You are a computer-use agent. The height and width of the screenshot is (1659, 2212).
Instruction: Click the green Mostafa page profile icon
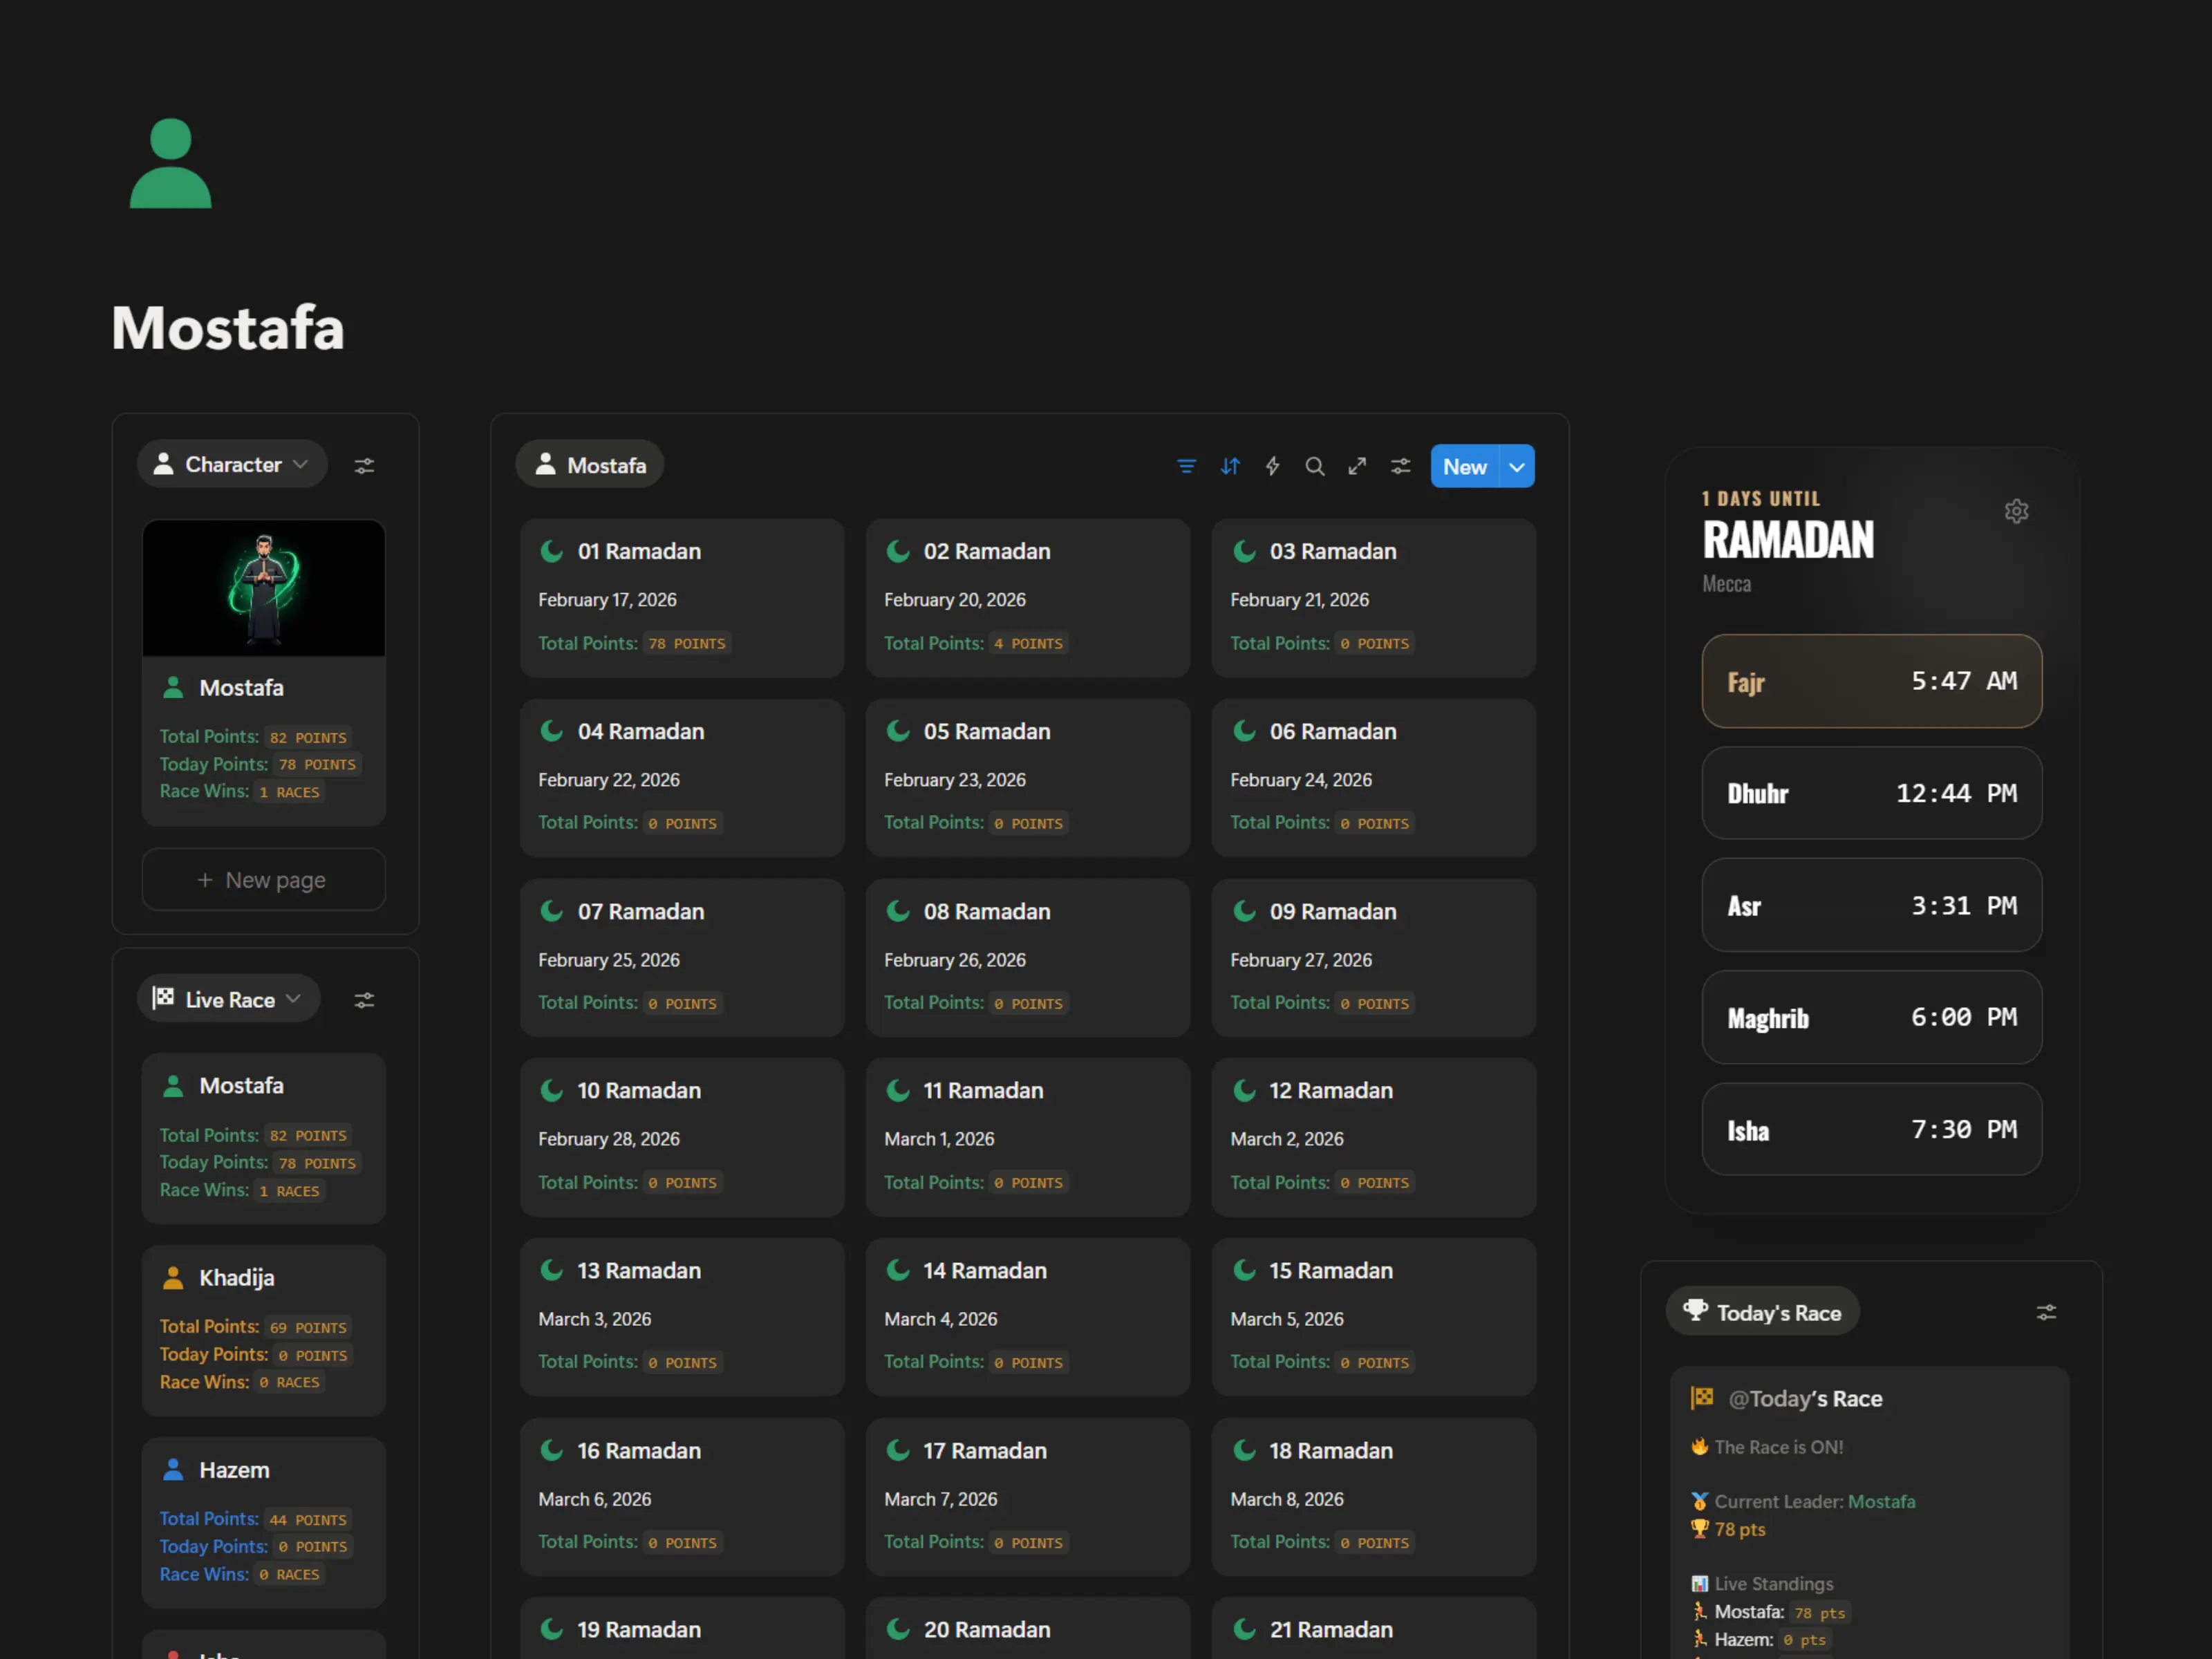click(x=170, y=163)
